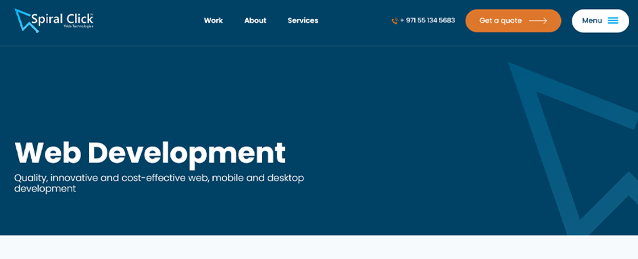
Task: Click the hamburger lines icon in Menu
Action: 613,21
